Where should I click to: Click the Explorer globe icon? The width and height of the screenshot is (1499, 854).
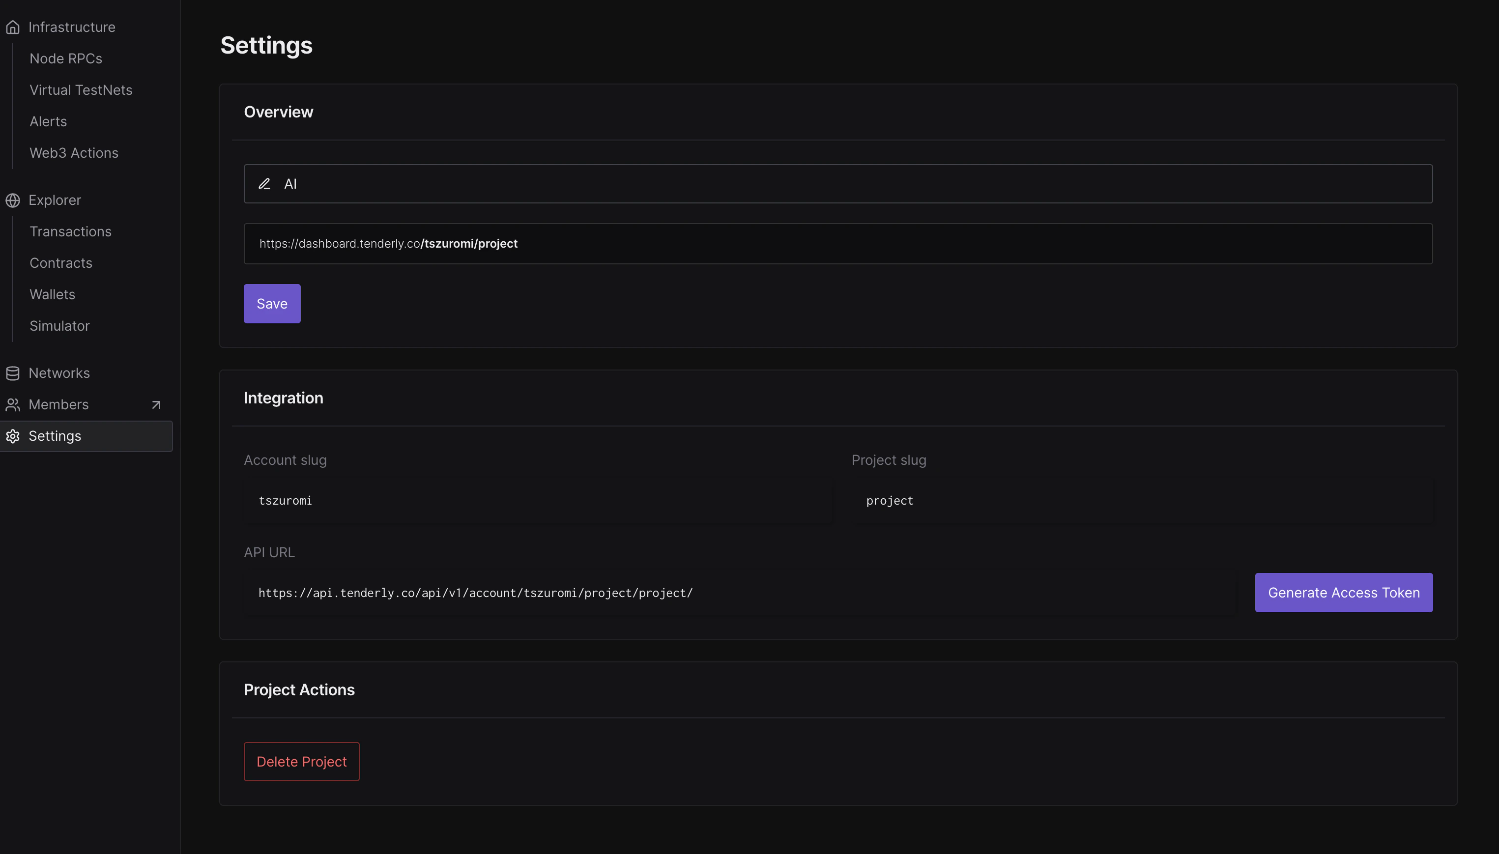[x=13, y=200]
